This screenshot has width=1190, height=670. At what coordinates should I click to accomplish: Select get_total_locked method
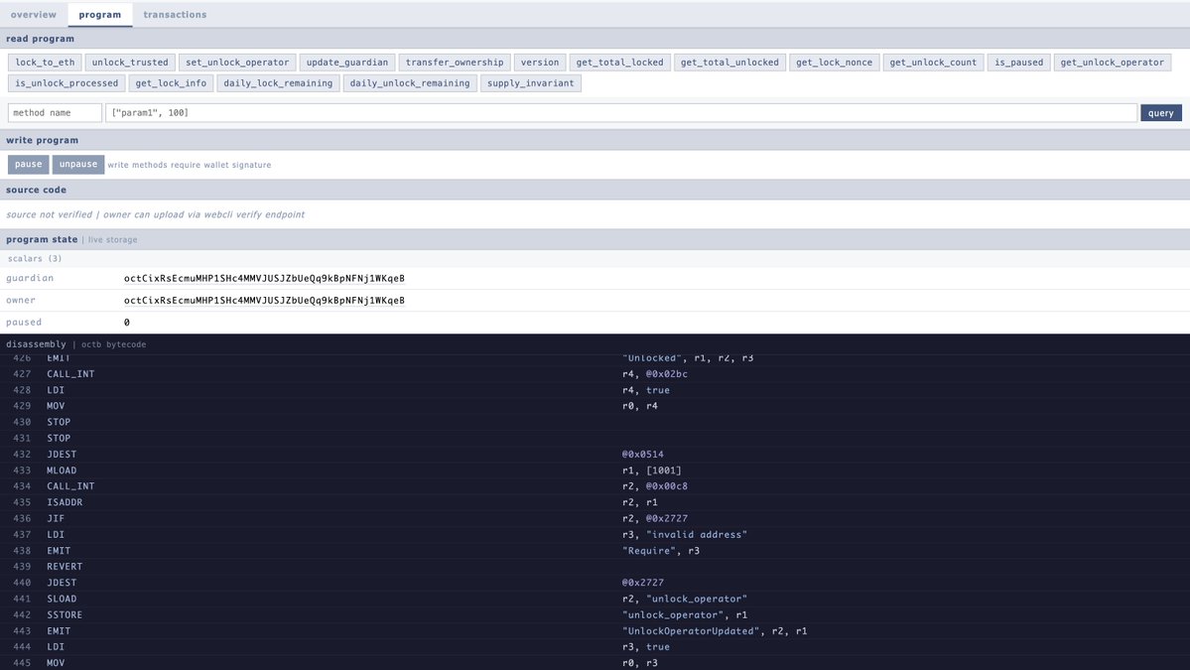(x=619, y=63)
